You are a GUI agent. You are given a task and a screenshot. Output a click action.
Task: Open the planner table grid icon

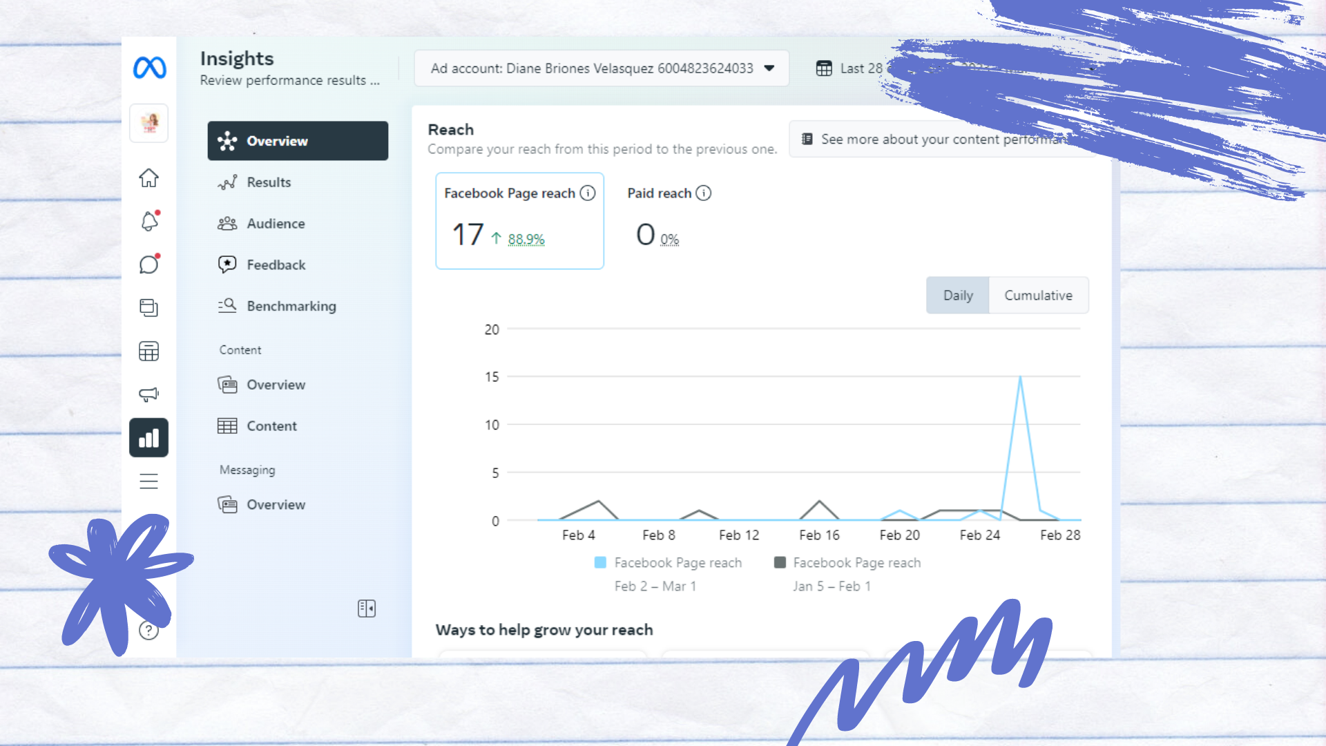(x=148, y=351)
